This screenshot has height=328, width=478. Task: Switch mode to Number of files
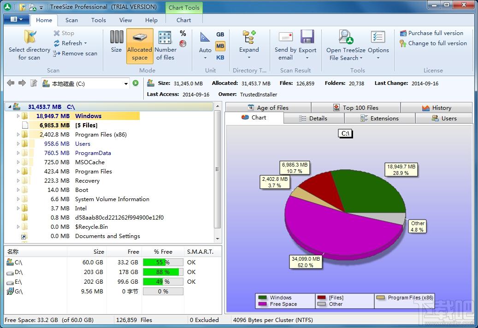point(165,46)
